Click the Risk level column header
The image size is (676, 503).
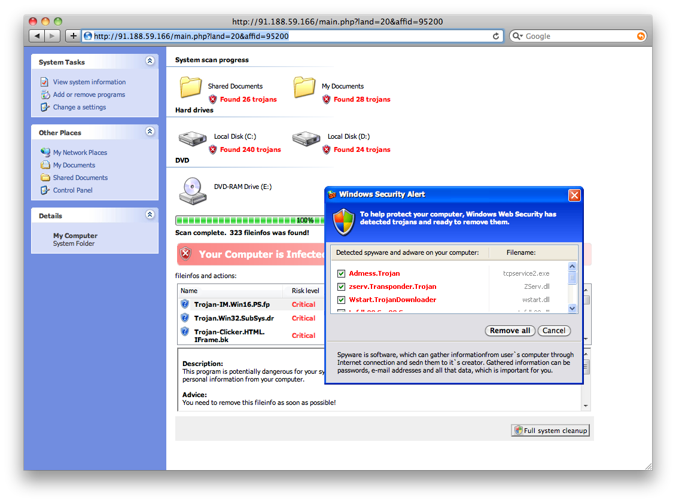tap(305, 291)
